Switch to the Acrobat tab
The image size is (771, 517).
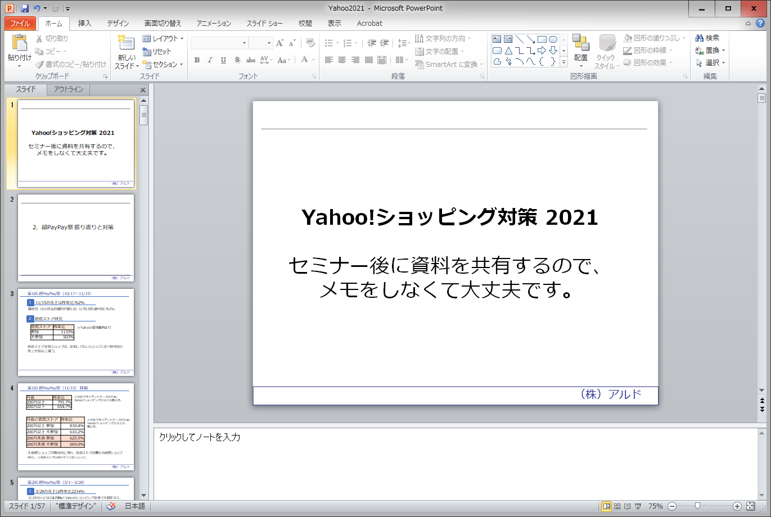tap(369, 24)
